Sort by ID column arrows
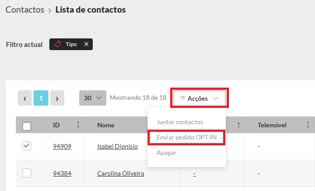315x191 pixels. 78,125
